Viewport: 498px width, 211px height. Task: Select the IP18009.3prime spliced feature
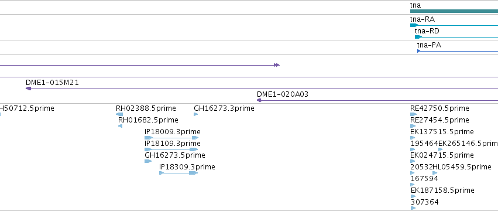(171, 138)
